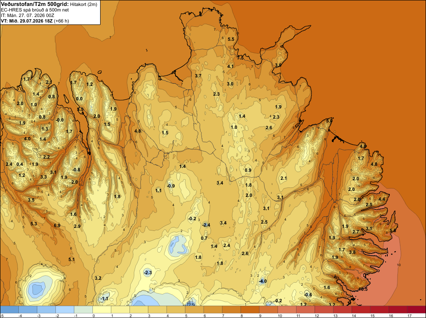Viewport: 426px width, 318px height.
Task: Select the VT: Mið. 29.07.2026 18Z valid time
Action: [x=26, y=20]
